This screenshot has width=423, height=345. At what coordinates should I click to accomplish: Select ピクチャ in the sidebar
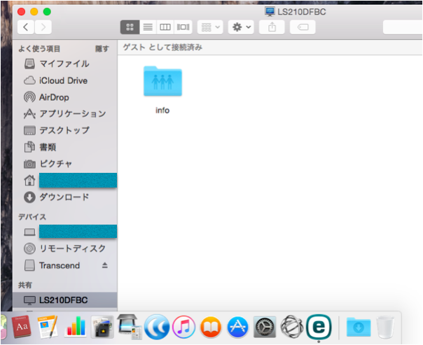(64, 164)
